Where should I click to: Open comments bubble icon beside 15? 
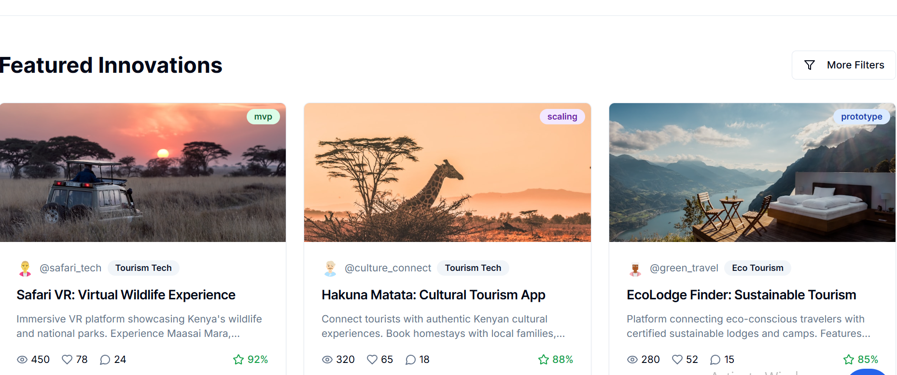tap(715, 360)
